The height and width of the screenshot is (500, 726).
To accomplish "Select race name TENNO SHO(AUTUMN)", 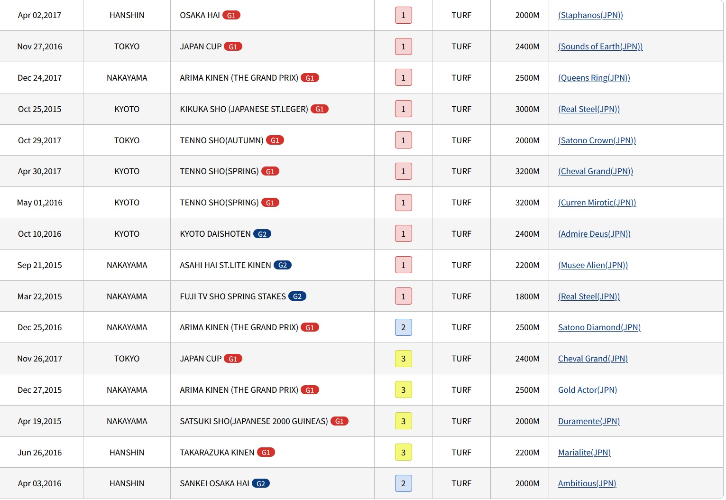I will pos(221,140).
